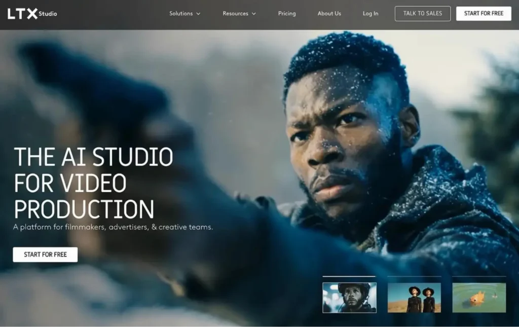Click Start for Free below the headline
This screenshot has height=327, width=519.
(45, 255)
